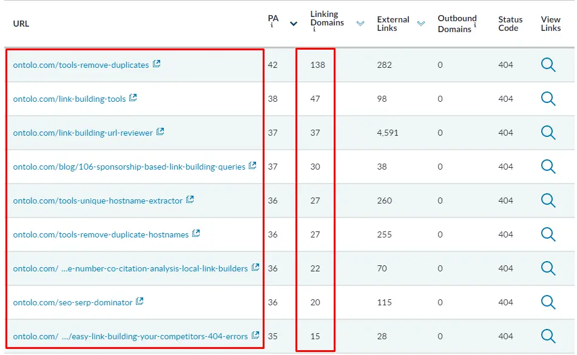The width and height of the screenshot is (577, 355).
Task: Open the PA sort chevron
Action: [x=294, y=22]
